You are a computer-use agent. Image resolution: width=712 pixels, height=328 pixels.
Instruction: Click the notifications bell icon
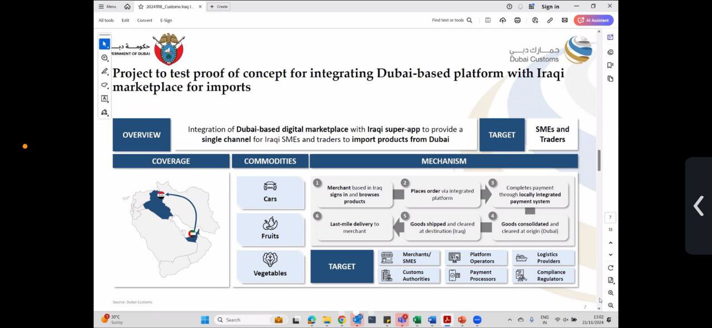[x=521, y=7]
